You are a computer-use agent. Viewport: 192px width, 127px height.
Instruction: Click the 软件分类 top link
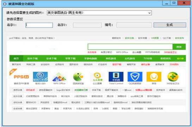click(x=129, y=38)
